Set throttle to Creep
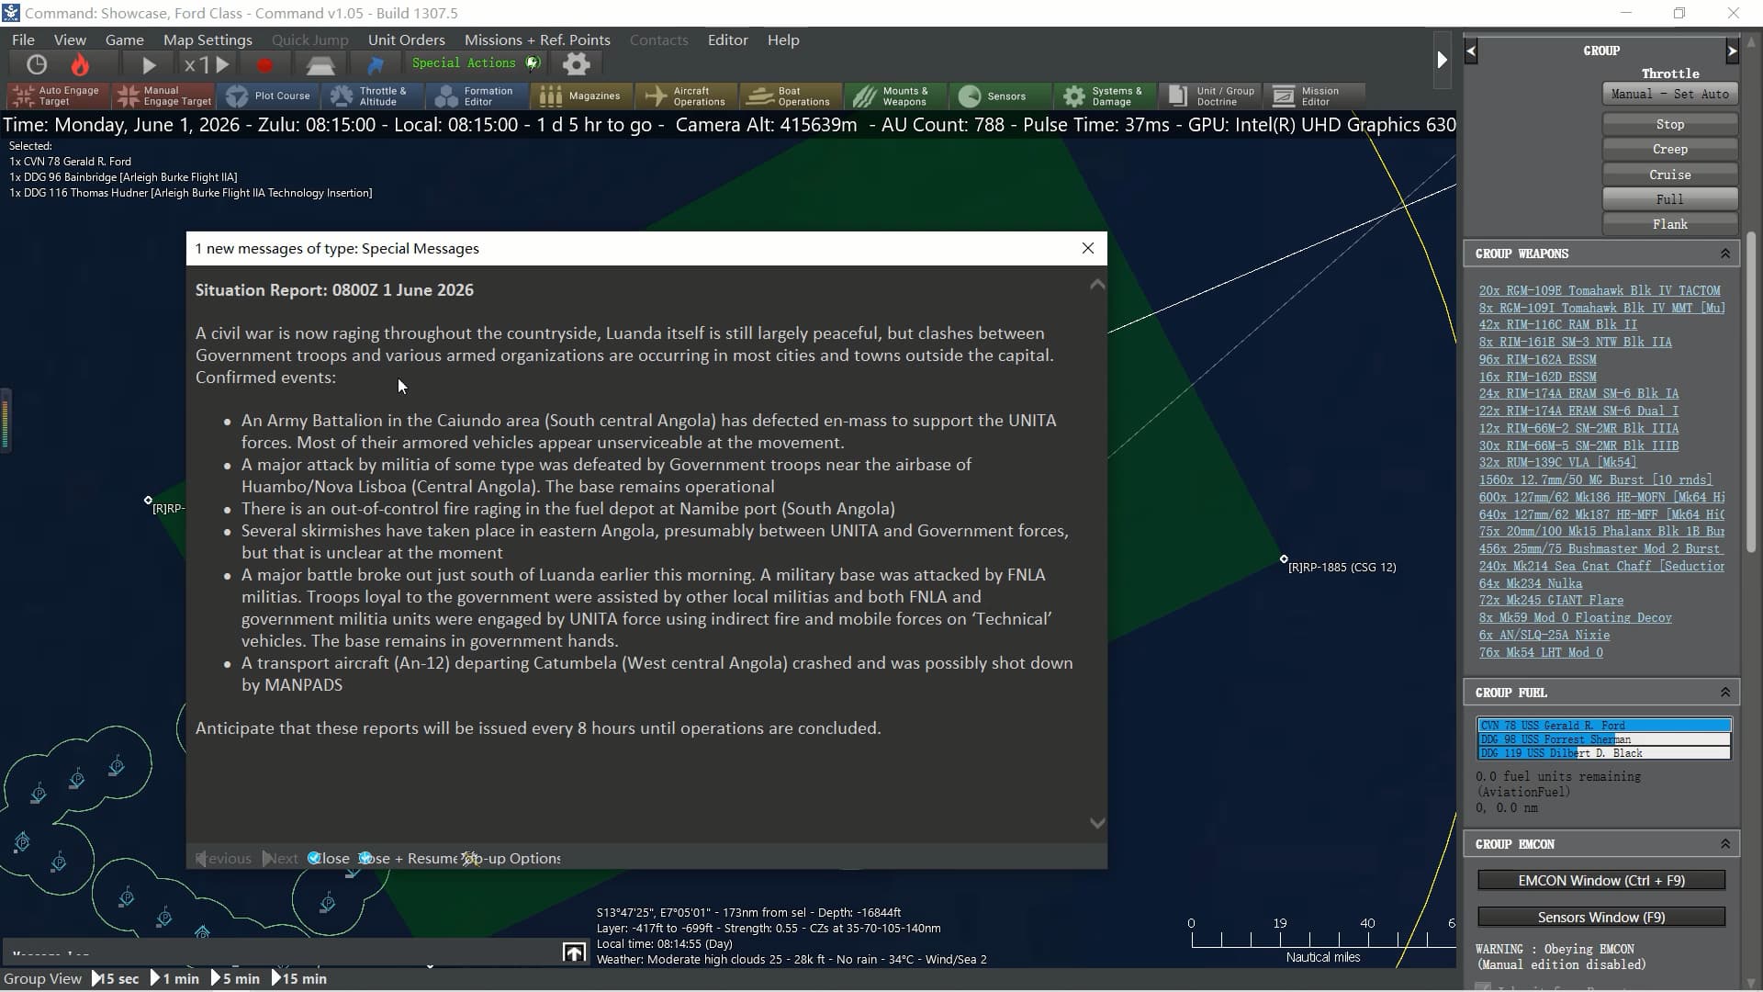The height and width of the screenshot is (992, 1763). 1669,149
